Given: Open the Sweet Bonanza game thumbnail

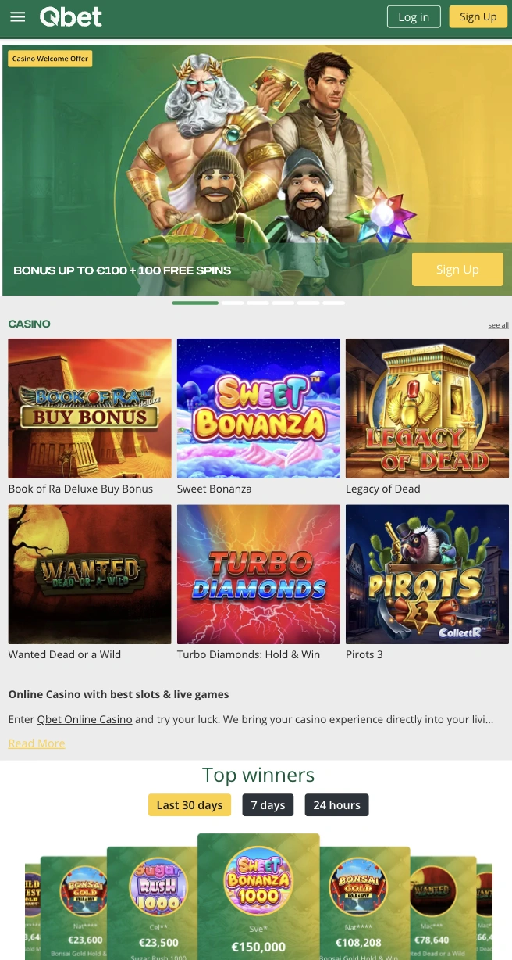Looking at the screenshot, I should (258, 408).
